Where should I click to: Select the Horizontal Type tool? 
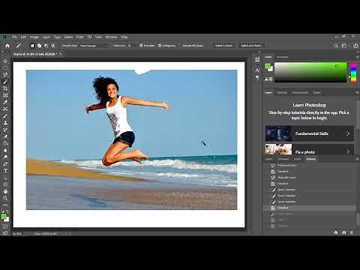coord(5,171)
